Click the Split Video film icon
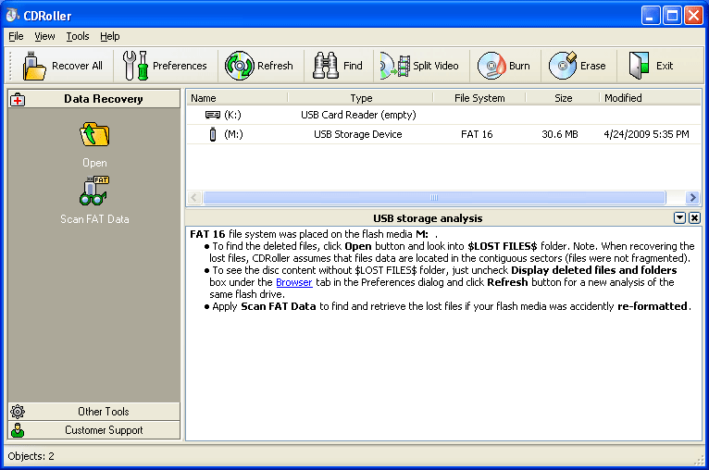 point(395,66)
